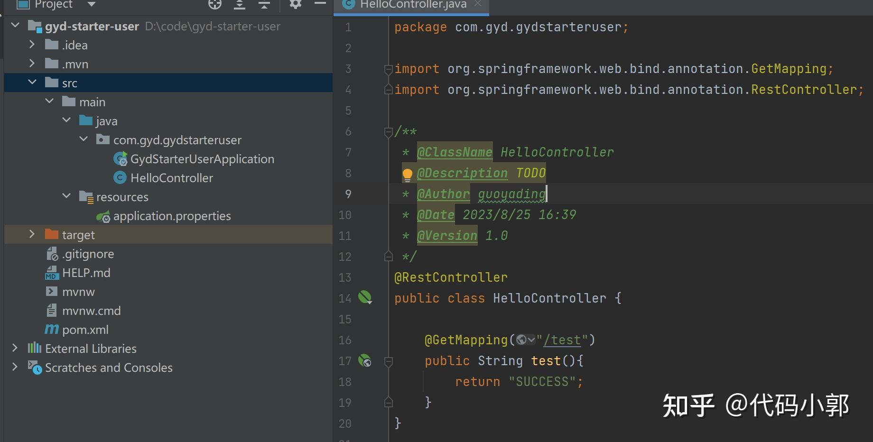Click the package statement on line 1

click(511, 28)
